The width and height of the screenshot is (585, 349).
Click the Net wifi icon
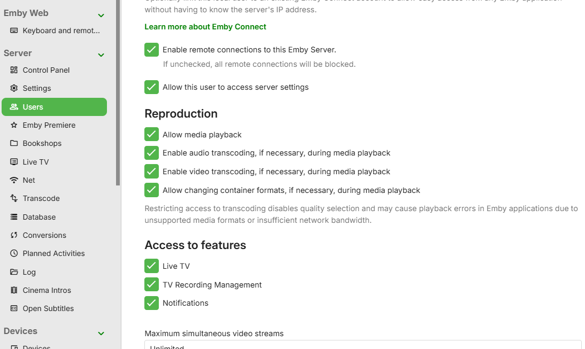(14, 180)
